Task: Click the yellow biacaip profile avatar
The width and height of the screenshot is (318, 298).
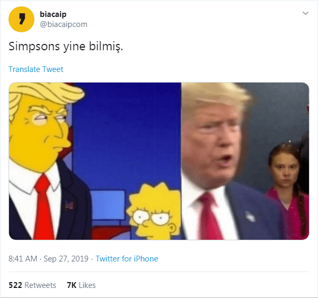Action: 21,19
